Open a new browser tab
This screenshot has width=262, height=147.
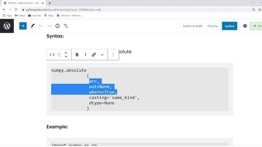(50, 3)
